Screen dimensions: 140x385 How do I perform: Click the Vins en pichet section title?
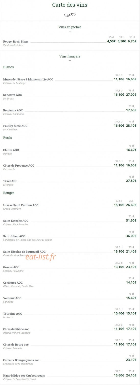tap(70, 27)
